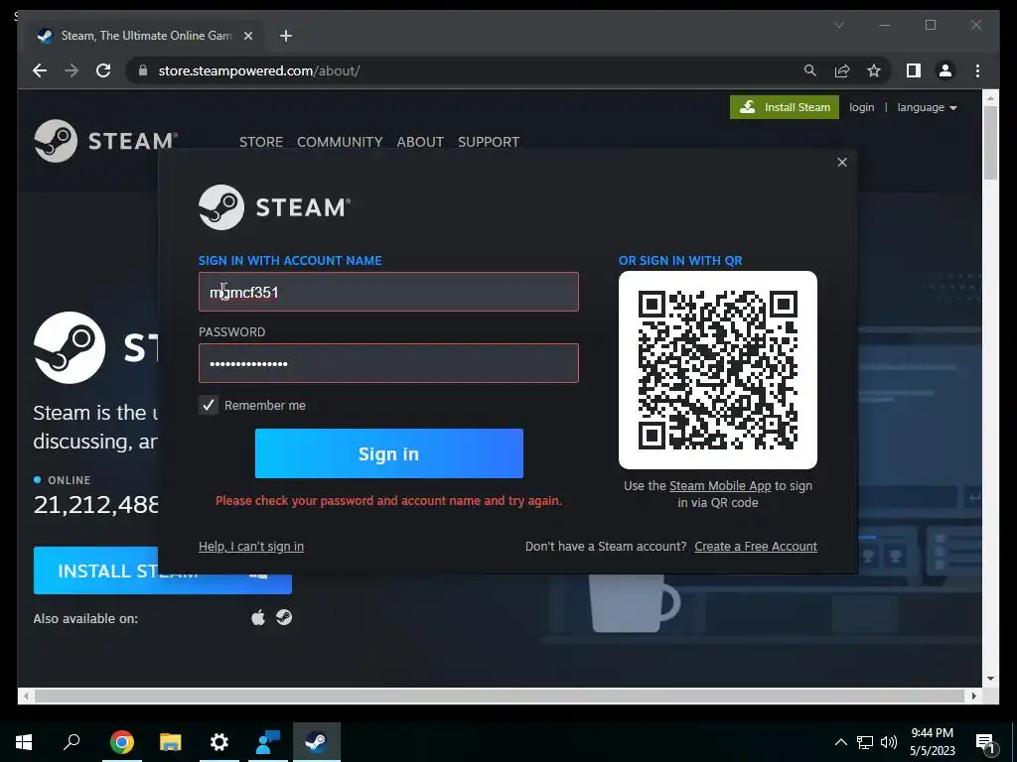Click the login link in header

861,107
